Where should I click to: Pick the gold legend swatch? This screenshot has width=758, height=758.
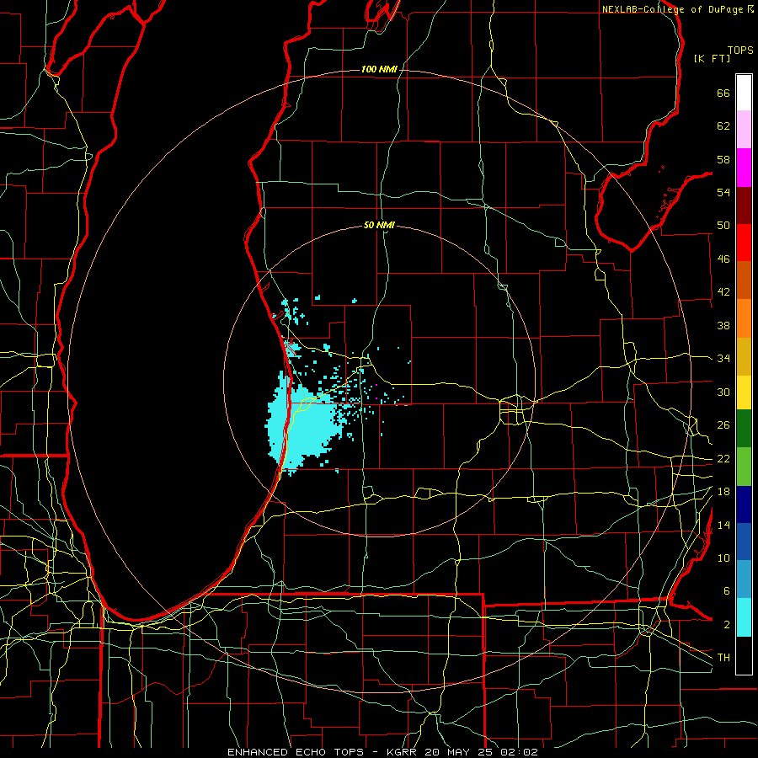[x=744, y=356]
